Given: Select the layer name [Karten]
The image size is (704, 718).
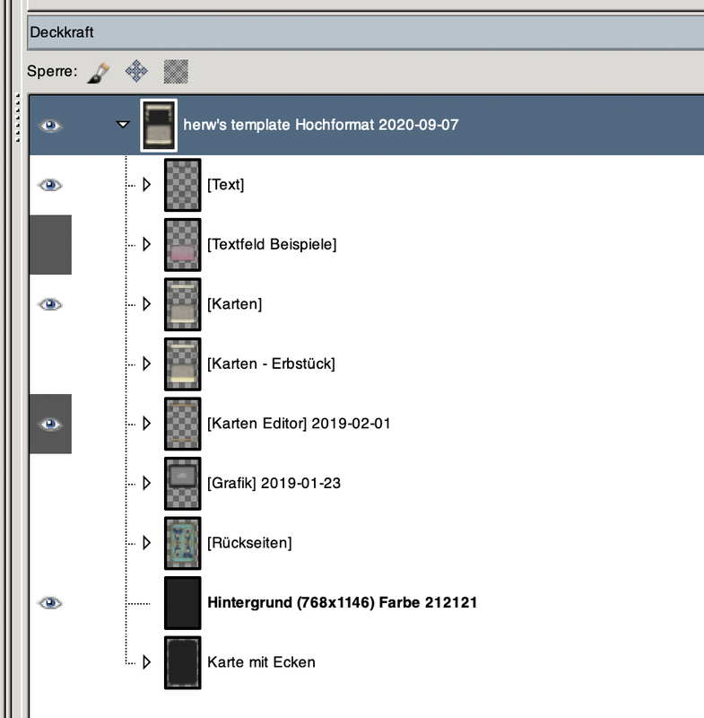Looking at the screenshot, I should 235,304.
